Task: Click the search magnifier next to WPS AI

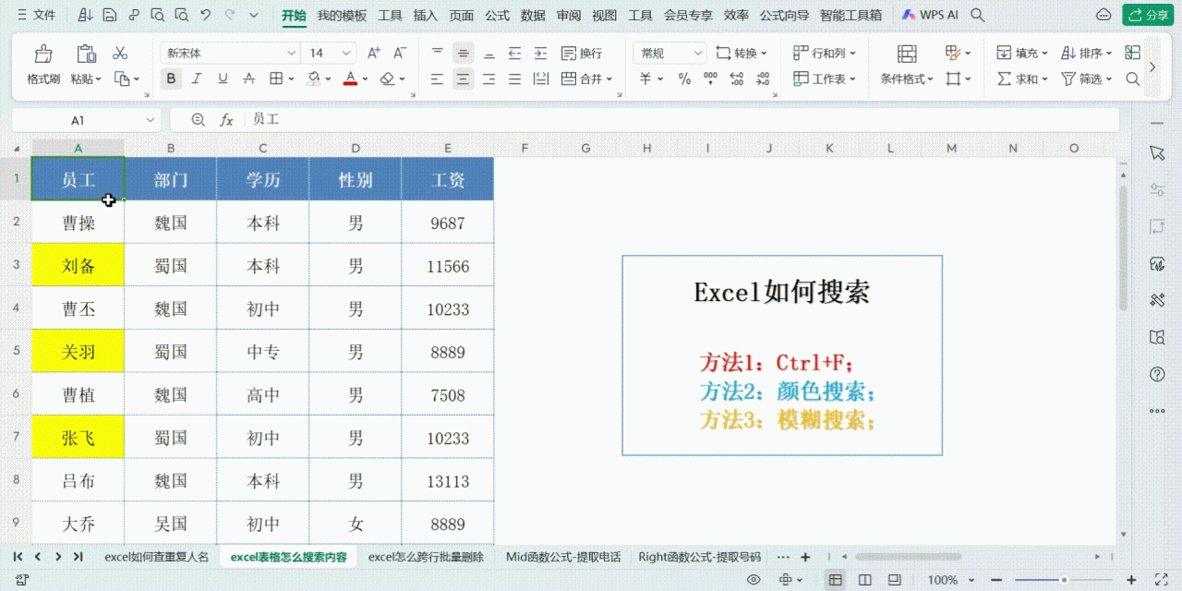Action: point(978,15)
